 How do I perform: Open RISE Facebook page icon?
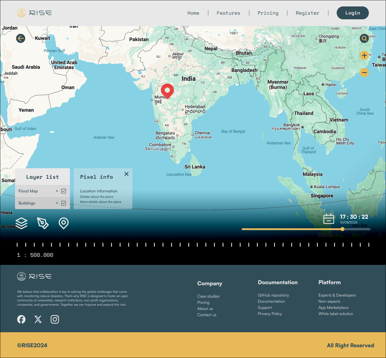(x=21, y=319)
